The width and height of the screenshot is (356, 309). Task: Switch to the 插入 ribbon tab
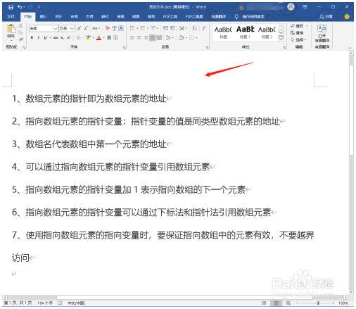click(x=43, y=17)
